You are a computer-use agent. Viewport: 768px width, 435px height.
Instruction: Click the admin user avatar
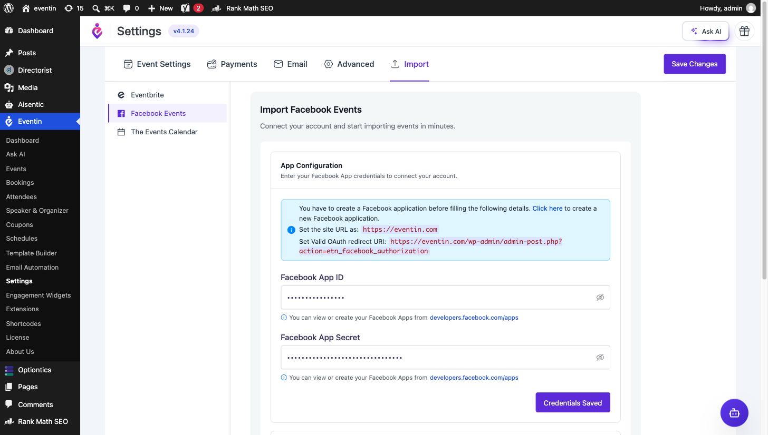pos(751,8)
